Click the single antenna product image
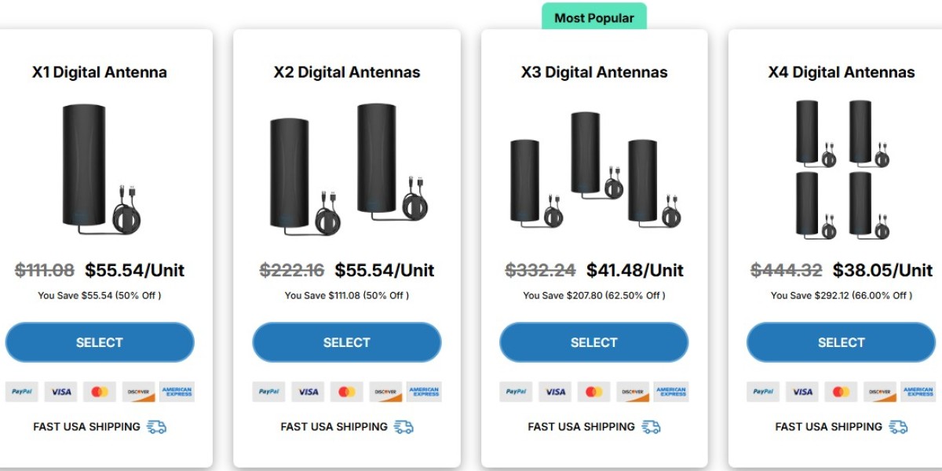The image size is (942, 471). click(x=100, y=167)
